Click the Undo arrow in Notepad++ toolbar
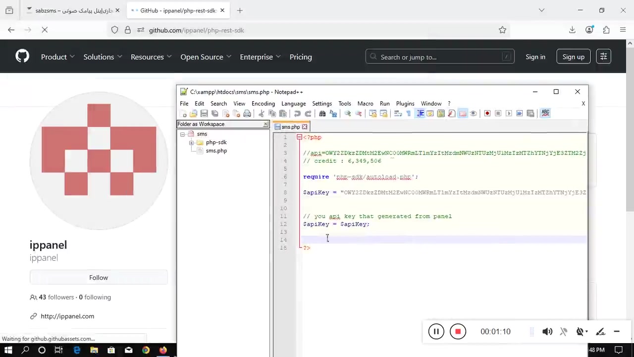This screenshot has height=357, width=634. point(297,114)
